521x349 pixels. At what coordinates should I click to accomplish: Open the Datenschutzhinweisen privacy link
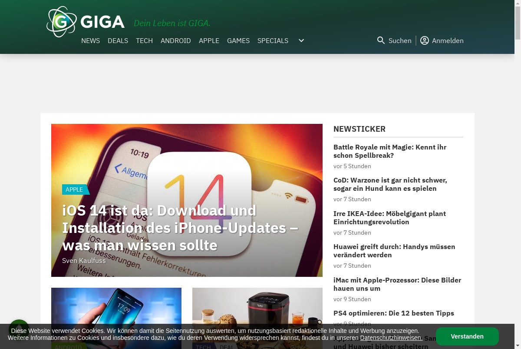pos(391,338)
